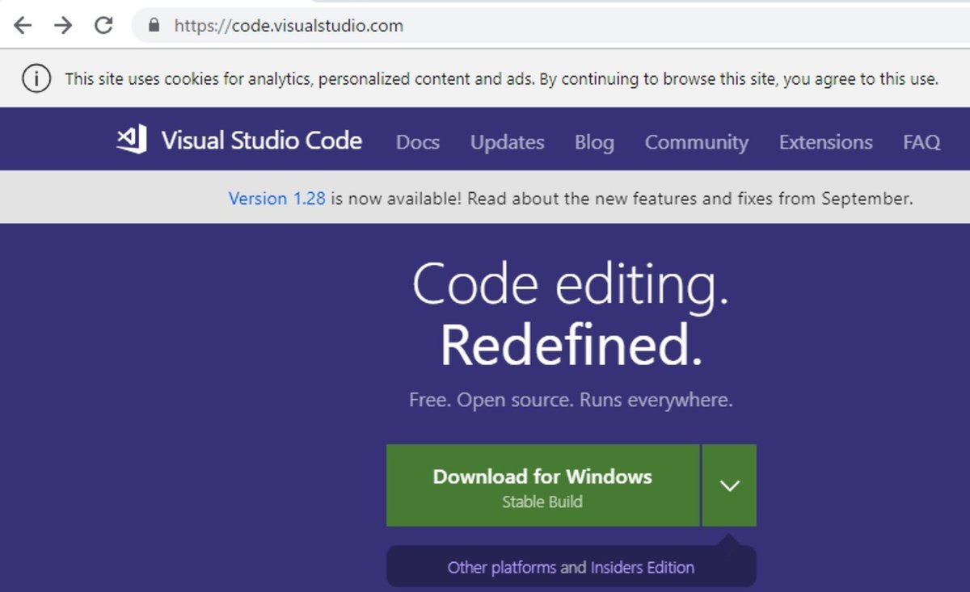Viewport: 970px width, 592px height.
Task: Expand the download options chevron dropdown
Action: click(x=729, y=485)
